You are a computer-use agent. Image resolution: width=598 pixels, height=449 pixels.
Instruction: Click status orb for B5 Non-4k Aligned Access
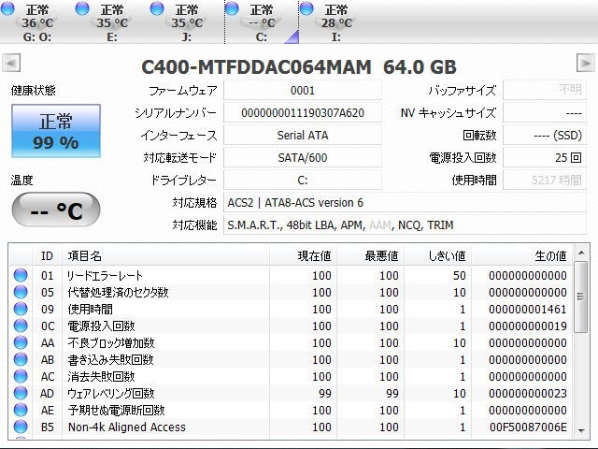pos(21,427)
